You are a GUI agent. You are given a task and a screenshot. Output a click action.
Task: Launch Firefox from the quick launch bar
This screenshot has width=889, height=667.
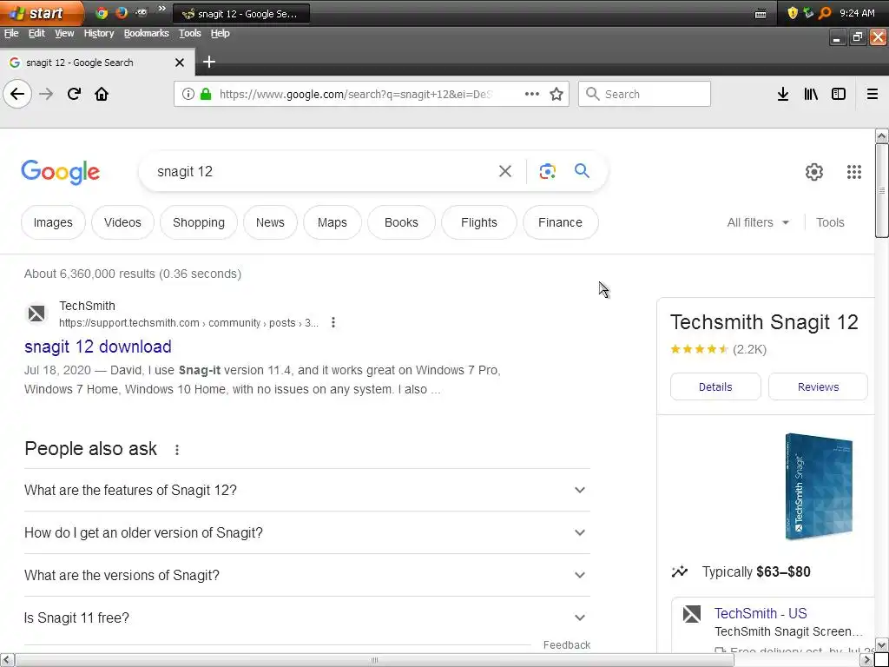122,12
